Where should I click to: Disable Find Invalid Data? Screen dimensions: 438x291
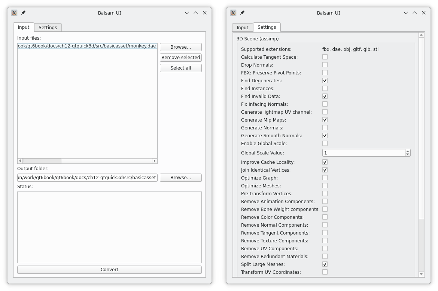click(x=325, y=96)
